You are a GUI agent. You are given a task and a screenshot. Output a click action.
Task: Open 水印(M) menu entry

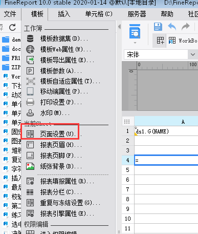pyautogui.click(x=55, y=113)
